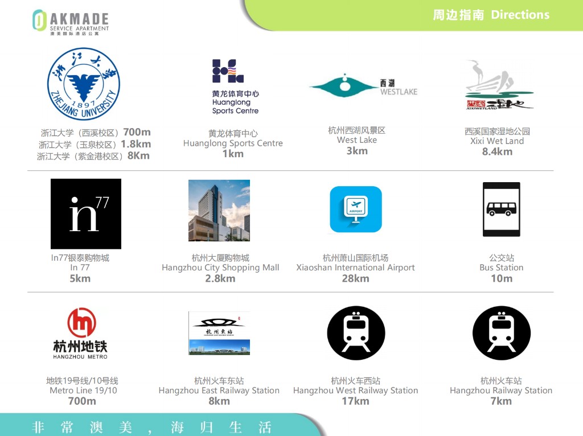Click text '浙江大学（紫金港校区）8Km'
The image size is (583, 436).
[93, 156]
